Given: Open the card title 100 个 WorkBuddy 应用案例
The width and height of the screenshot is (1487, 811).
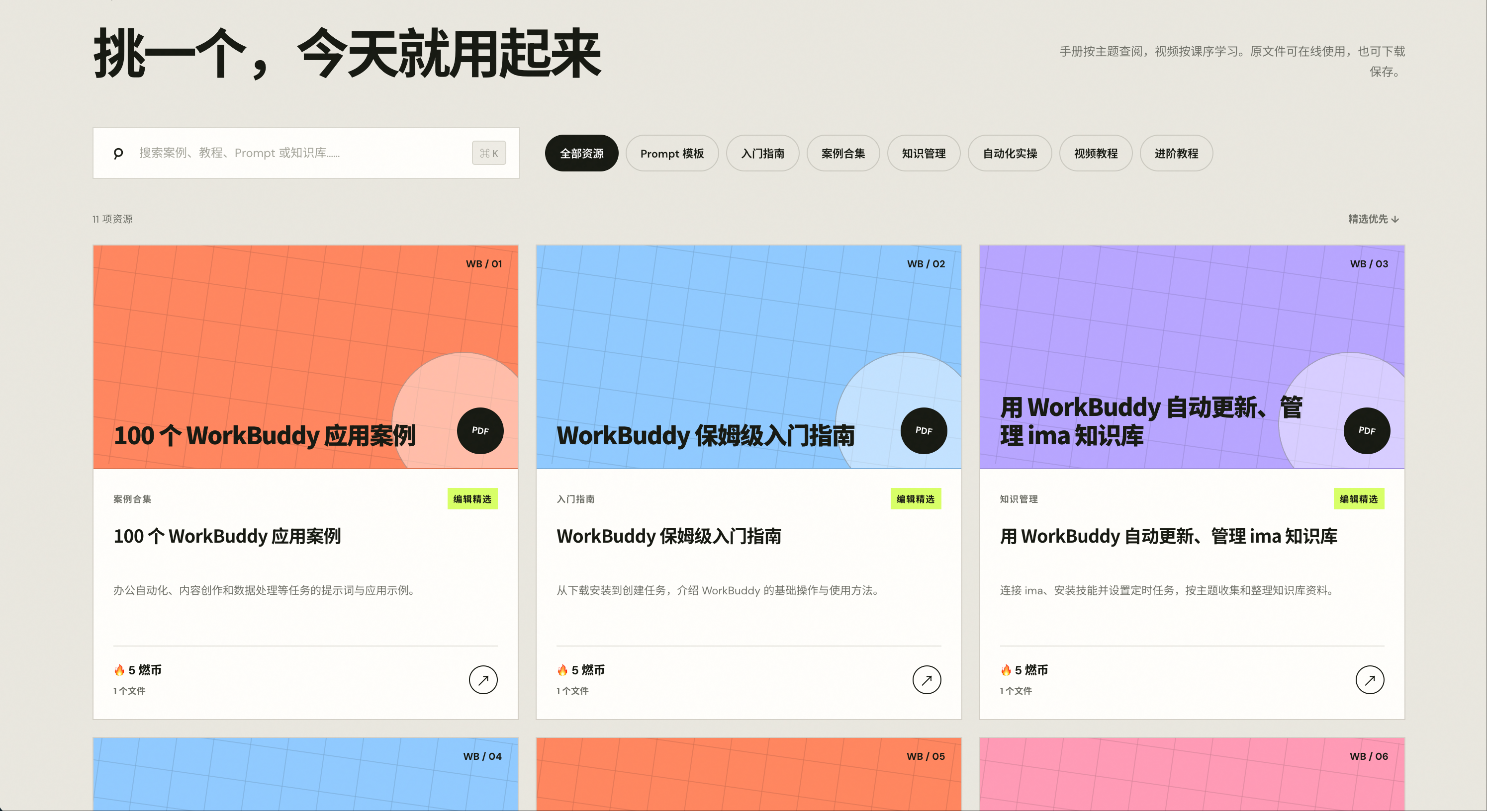Looking at the screenshot, I should 227,536.
